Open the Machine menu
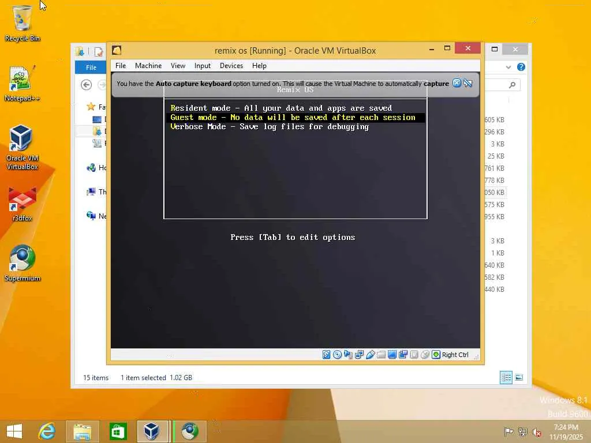Viewport: 591px width, 443px height. point(148,66)
